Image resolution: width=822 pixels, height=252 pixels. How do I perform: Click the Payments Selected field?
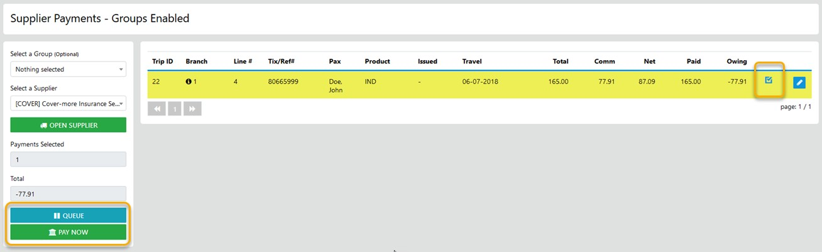(68, 160)
